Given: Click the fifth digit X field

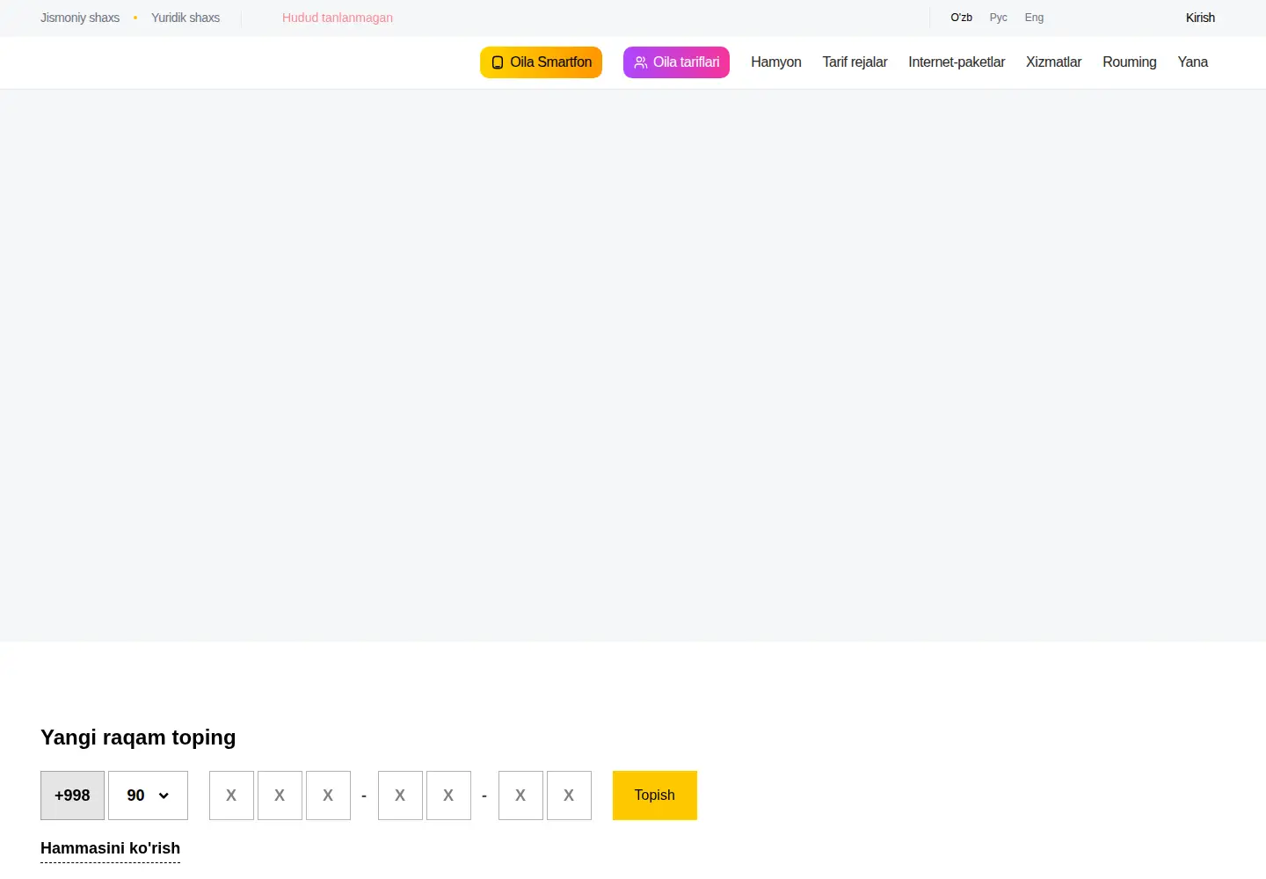Looking at the screenshot, I should click(x=448, y=795).
